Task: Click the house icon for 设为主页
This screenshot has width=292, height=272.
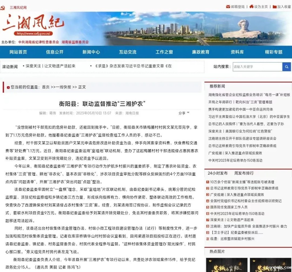Action: (x=251, y=7)
